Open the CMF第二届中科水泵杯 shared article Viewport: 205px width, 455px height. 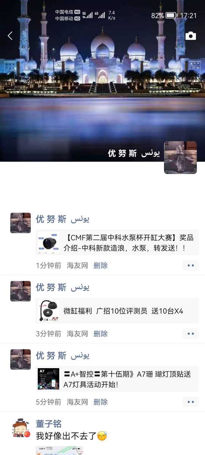pyautogui.click(x=117, y=243)
